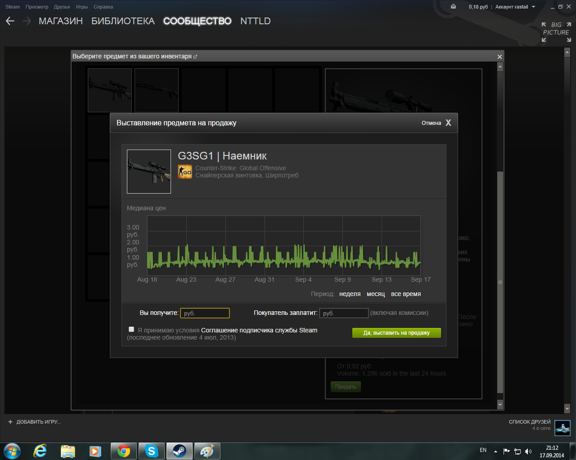Click the inventory dialog scrollbar thumb
Screen dimensions: 576x460
500,283
